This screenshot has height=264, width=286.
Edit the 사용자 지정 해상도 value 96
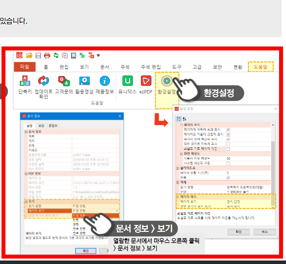pyautogui.click(x=248, y=159)
